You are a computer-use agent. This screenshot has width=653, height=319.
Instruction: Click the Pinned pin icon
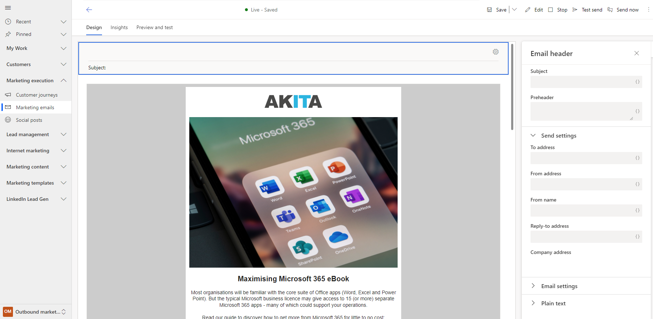click(x=8, y=34)
